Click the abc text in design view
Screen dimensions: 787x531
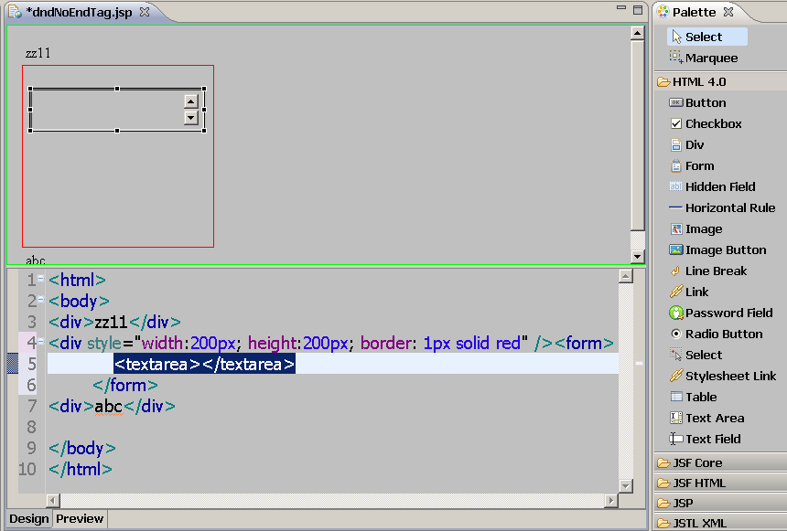point(36,260)
